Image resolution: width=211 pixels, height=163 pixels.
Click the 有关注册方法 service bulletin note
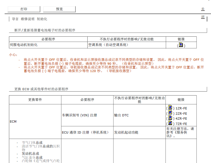click(180, 133)
